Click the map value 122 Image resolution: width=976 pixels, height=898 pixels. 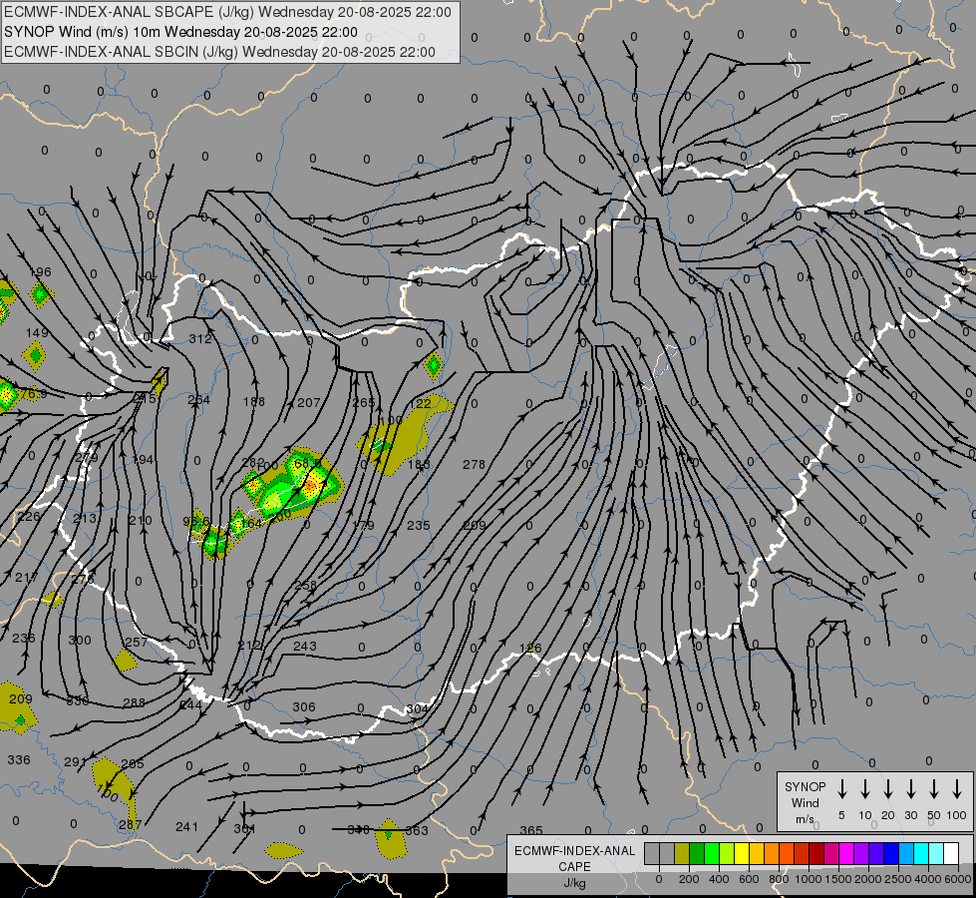421,404
